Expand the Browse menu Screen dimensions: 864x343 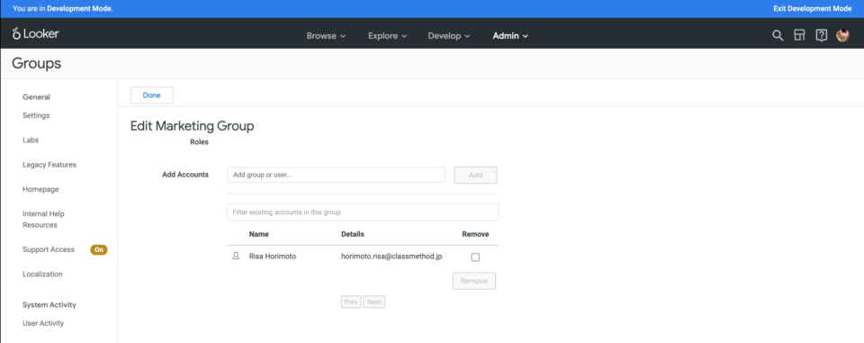click(326, 36)
